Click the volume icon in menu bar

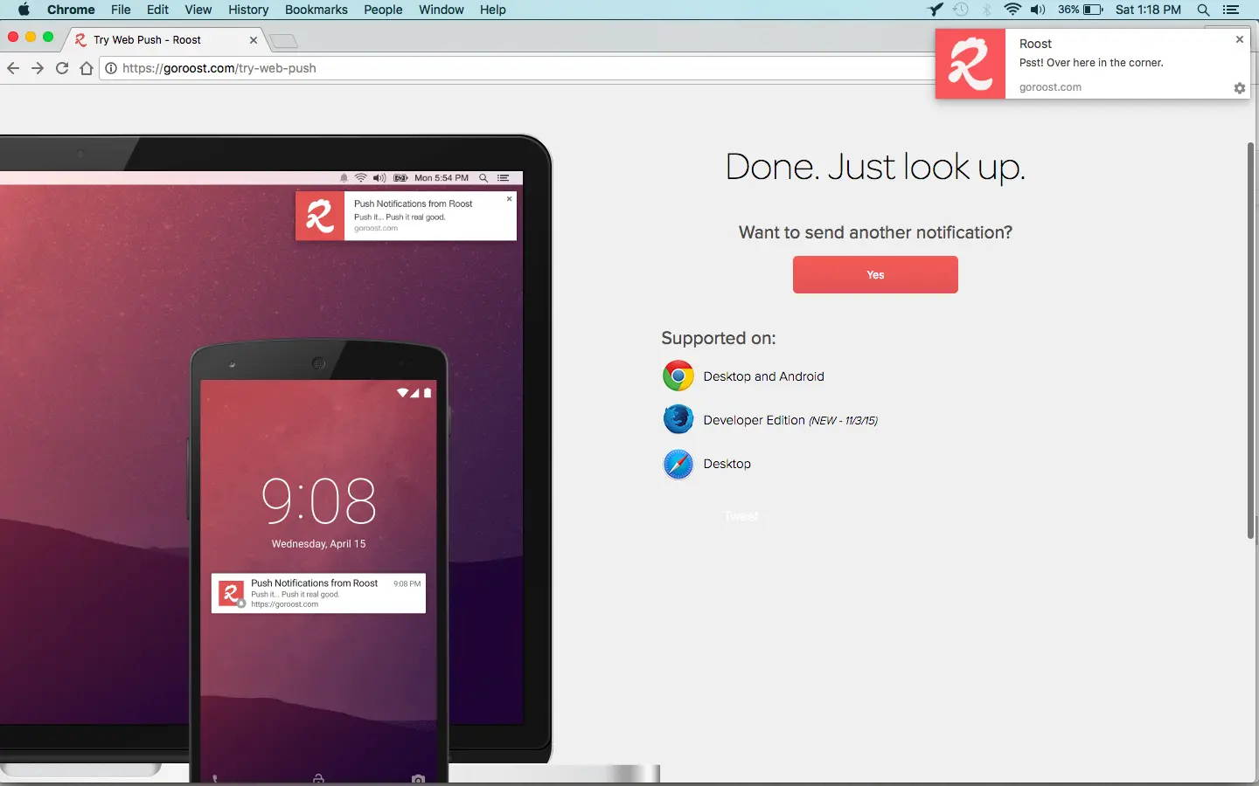[1038, 10]
